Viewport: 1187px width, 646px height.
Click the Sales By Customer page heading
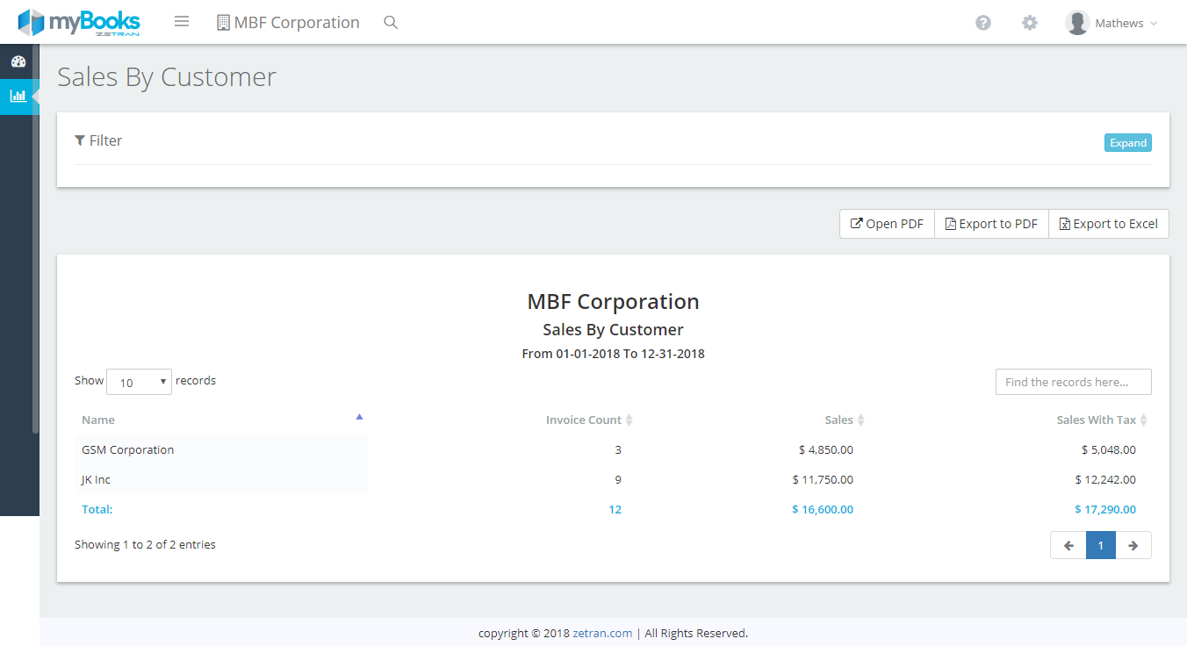click(x=167, y=77)
